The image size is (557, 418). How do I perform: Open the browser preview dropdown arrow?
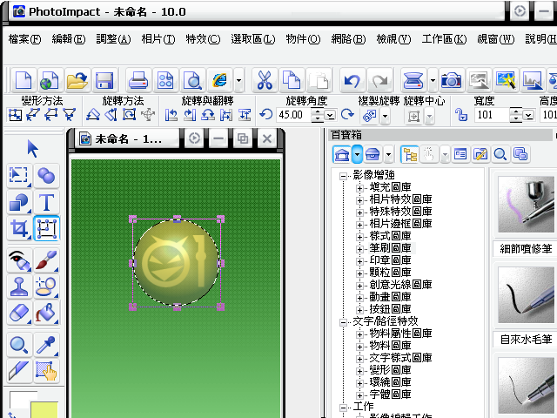(x=239, y=80)
